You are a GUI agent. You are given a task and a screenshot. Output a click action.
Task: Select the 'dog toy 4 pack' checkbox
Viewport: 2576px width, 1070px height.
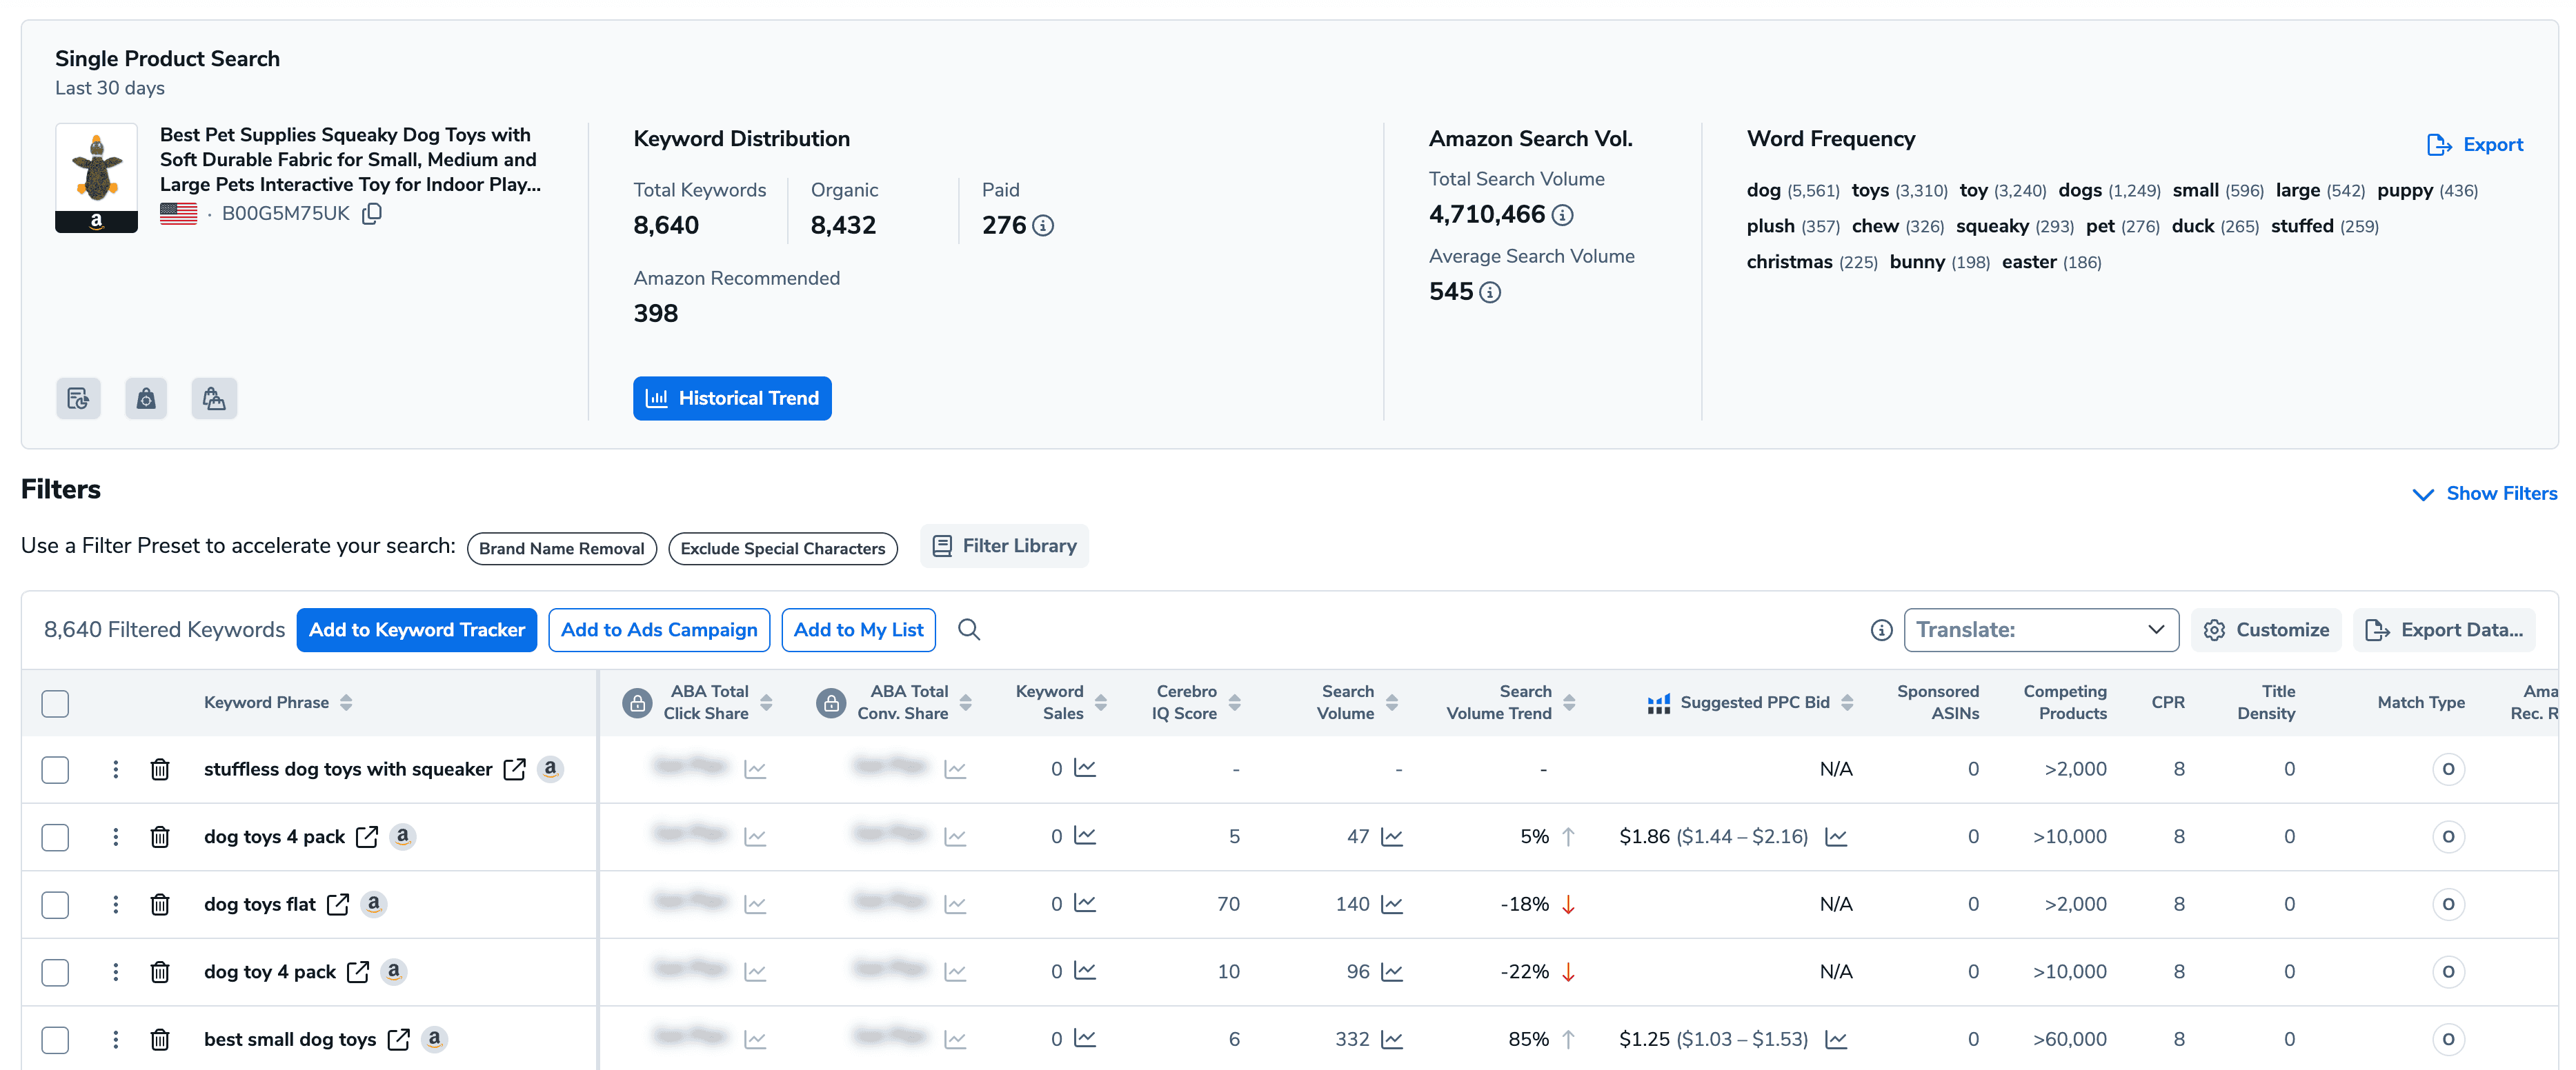pos(55,972)
